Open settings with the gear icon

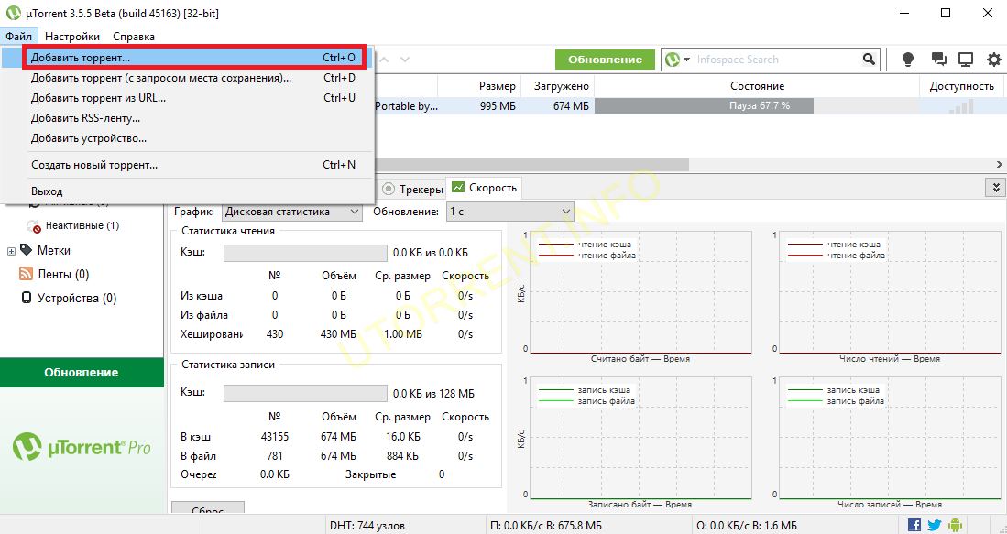(993, 60)
